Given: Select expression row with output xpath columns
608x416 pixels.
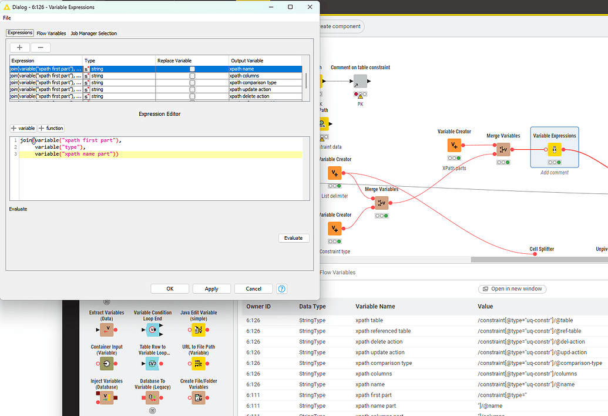Looking at the screenshot, I should pyautogui.click(x=156, y=76).
